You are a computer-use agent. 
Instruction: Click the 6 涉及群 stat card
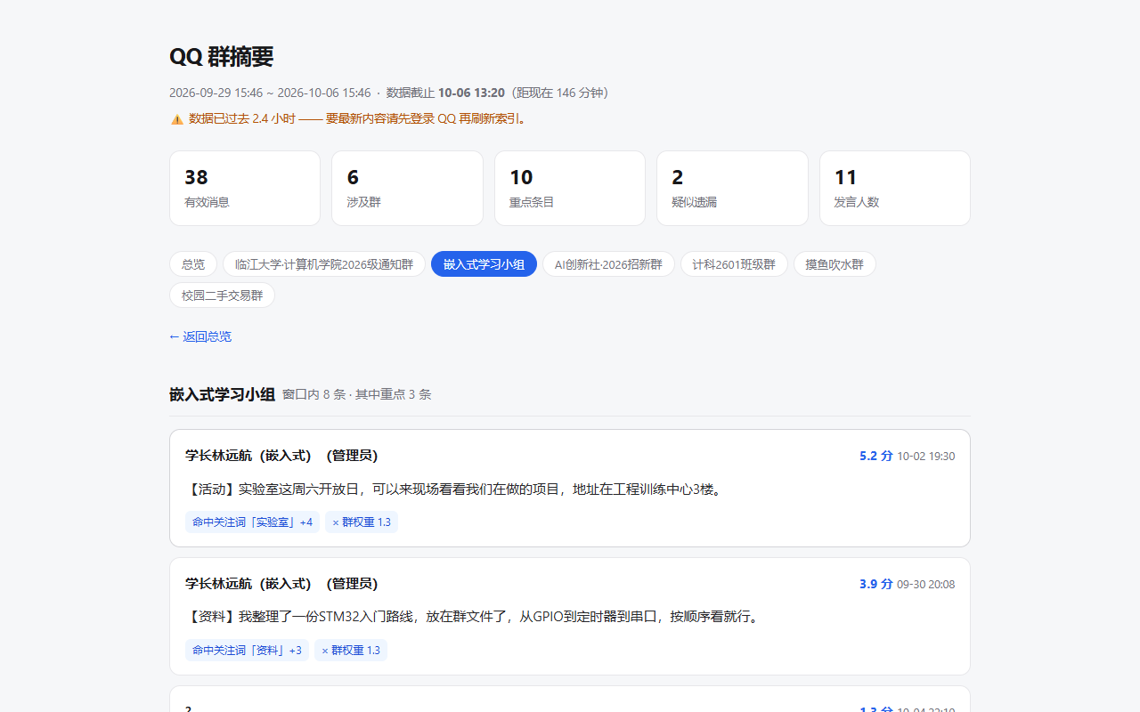pyautogui.click(x=407, y=188)
